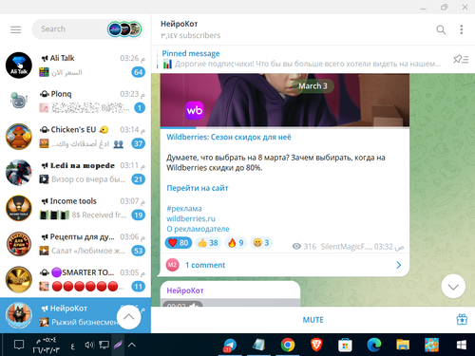Toggle the thumbs-up reaction with 38
This screenshot has width=475, height=356.
(208, 243)
